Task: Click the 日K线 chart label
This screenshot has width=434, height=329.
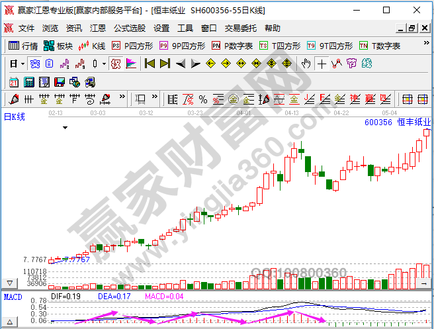Action: pyautogui.click(x=15, y=117)
